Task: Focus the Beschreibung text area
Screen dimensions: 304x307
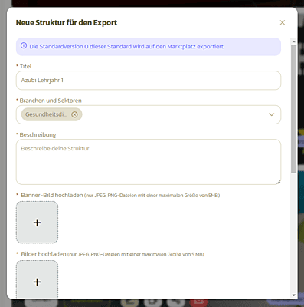Action: (x=149, y=162)
